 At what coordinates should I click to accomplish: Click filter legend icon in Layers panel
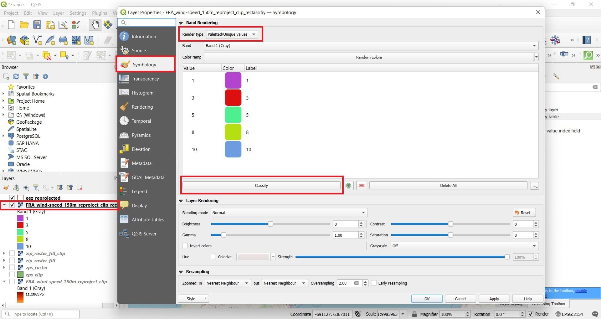(x=36, y=188)
